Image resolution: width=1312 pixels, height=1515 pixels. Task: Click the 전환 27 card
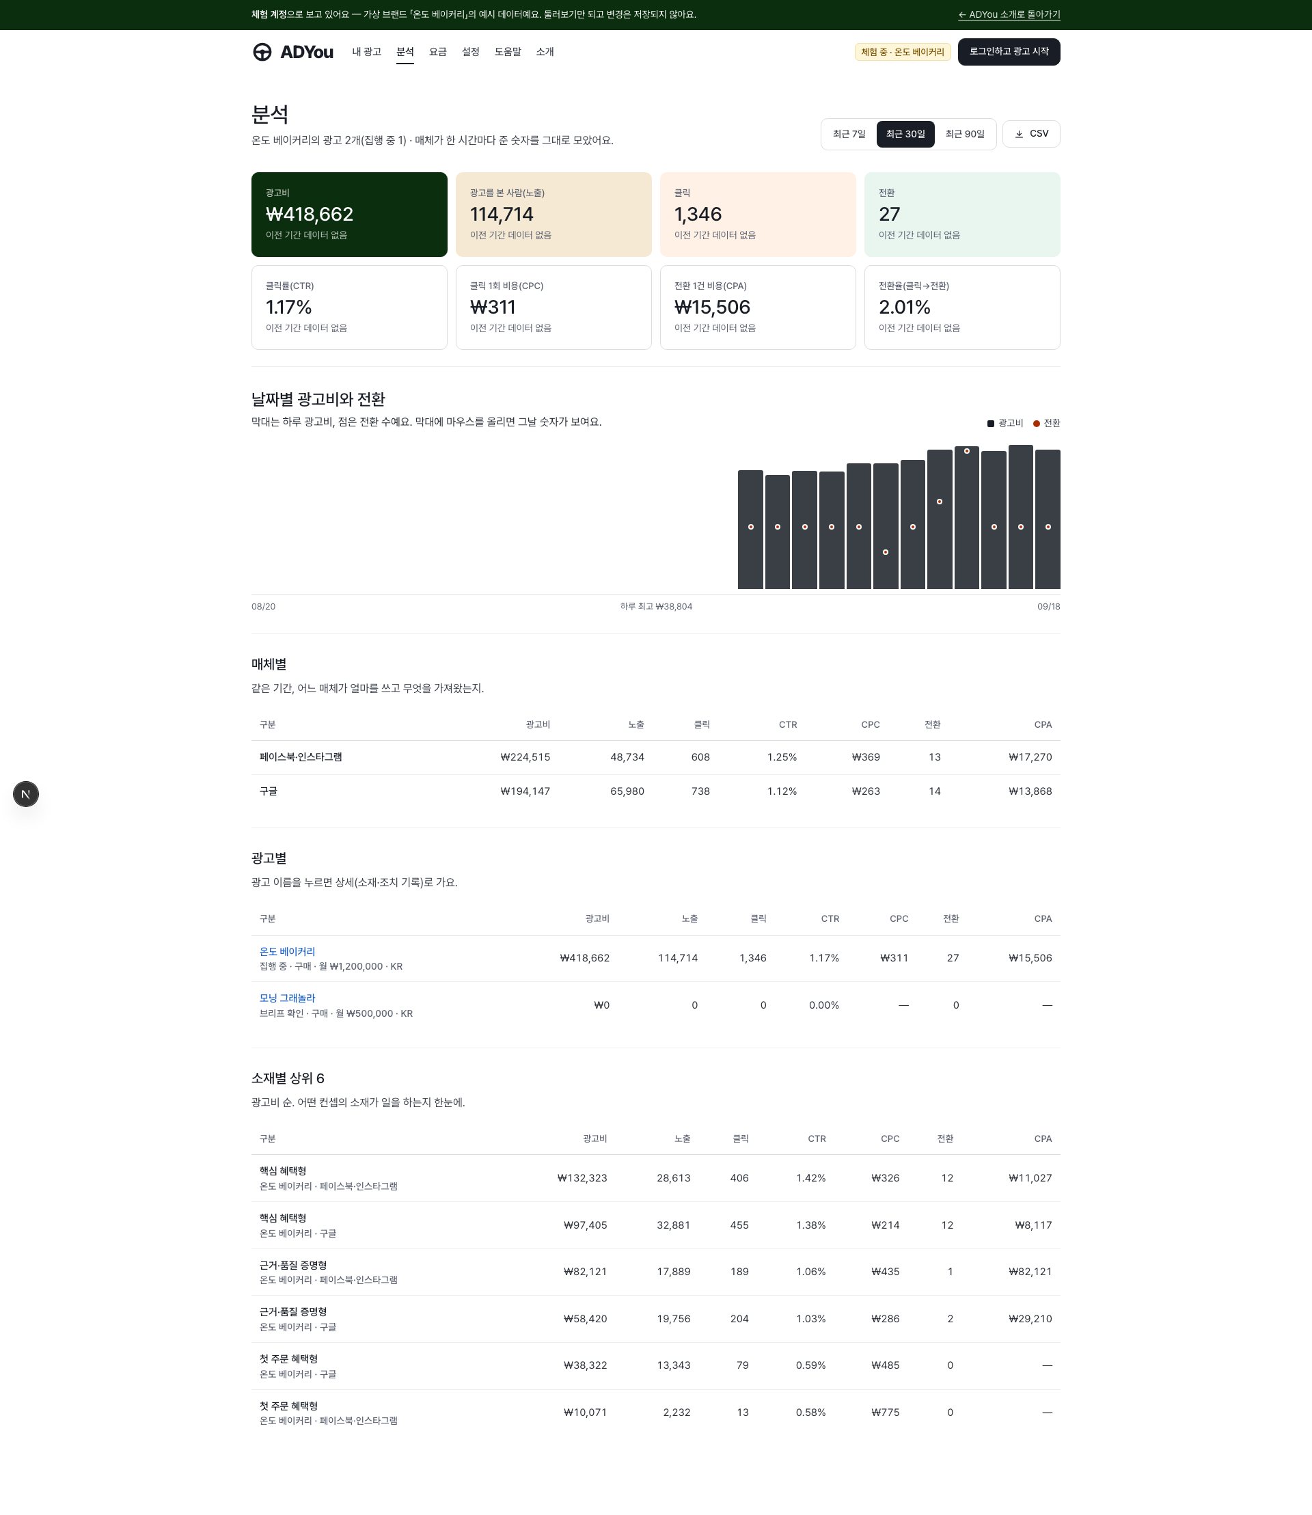(x=962, y=215)
